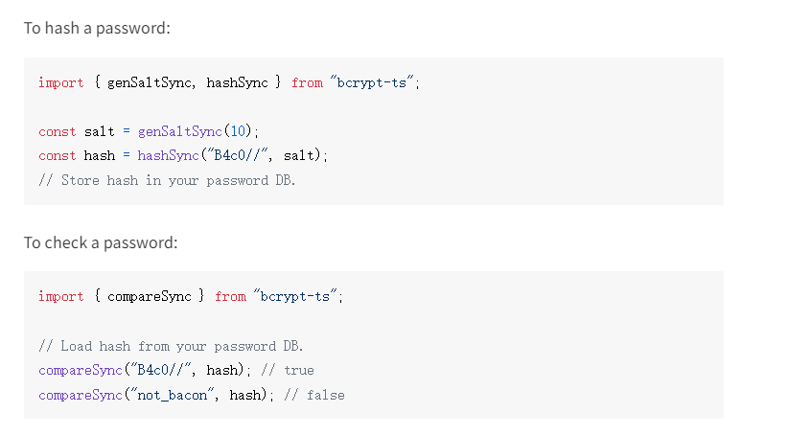Click the first compareSync call with "B4c0//"
788x436 pixels.
[x=141, y=370]
